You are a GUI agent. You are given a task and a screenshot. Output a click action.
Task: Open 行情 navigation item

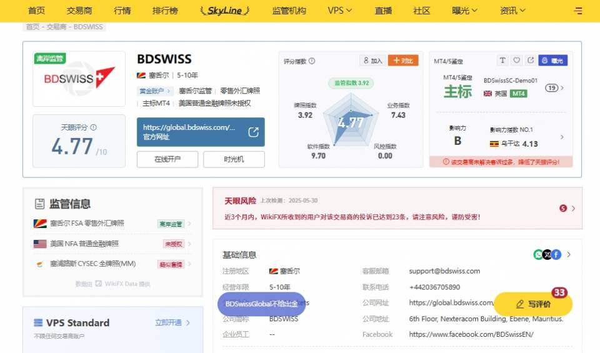click(122, 11)
